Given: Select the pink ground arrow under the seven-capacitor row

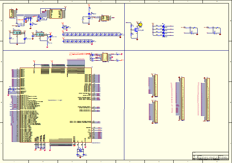Looking at the screenshot, I should (92, 44).
